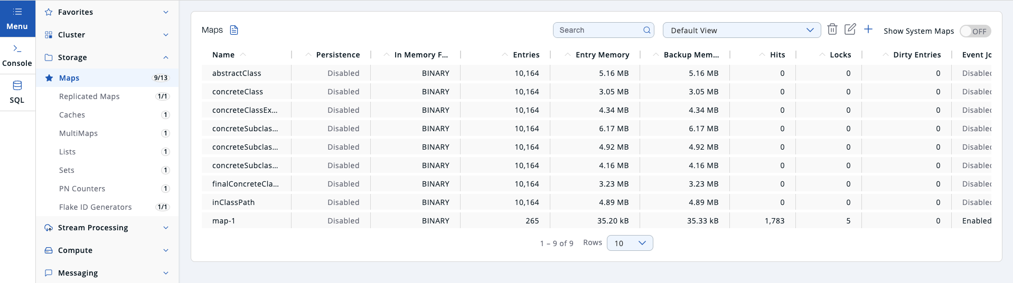Viewport: 1013px width, 283px height.
Task: Expand the Cluster section
Action: point(165,35)
